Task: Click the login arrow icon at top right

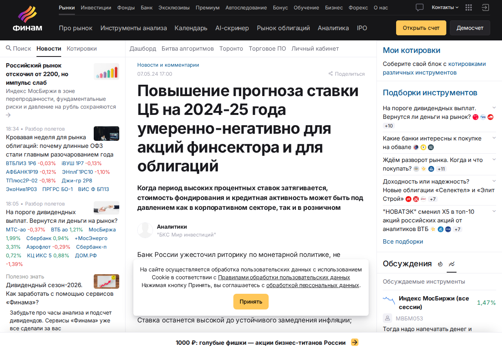Action: pyautogui.click(x=486, y=7)
